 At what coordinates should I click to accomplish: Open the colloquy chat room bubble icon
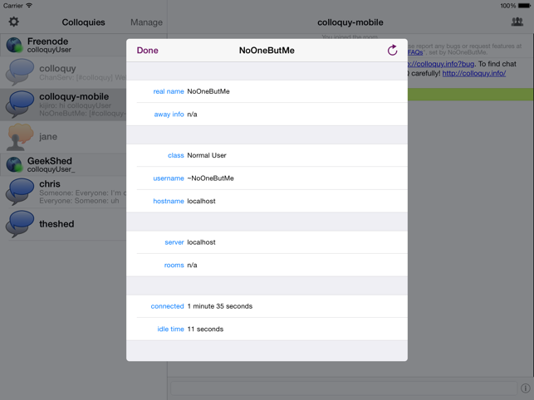coord(20,72)
